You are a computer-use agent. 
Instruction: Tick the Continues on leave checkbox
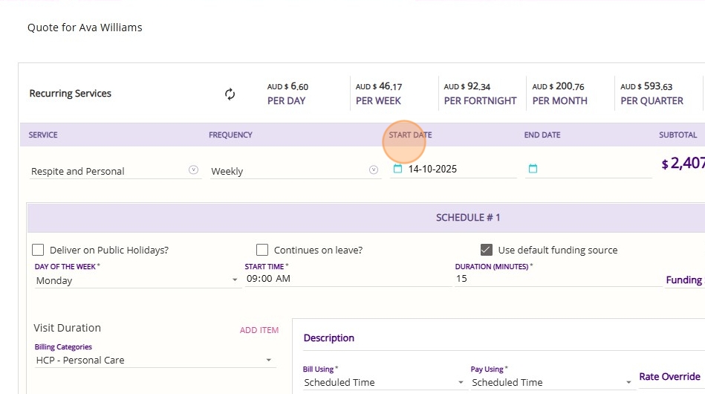coord(262,250)
